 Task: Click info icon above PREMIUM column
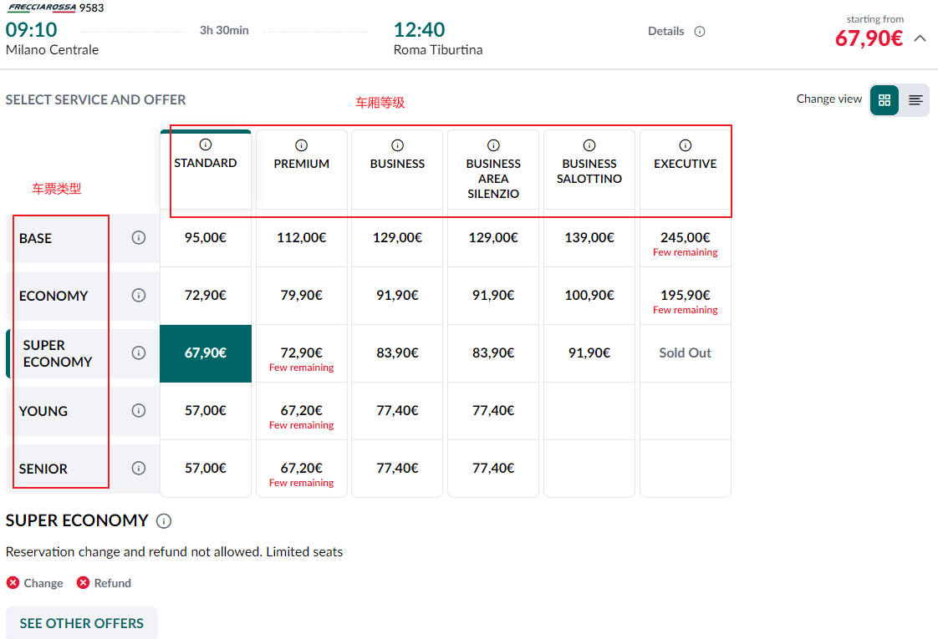pos(302,145)
